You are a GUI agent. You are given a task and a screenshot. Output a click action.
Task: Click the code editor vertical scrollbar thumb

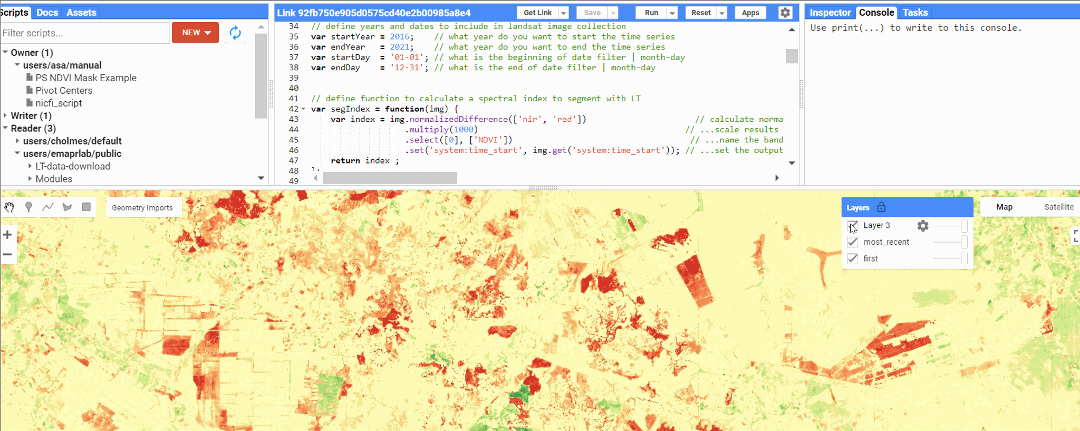coord(792,56)
